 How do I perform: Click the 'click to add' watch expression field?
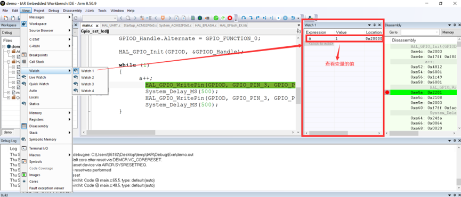tap(320, 44)
